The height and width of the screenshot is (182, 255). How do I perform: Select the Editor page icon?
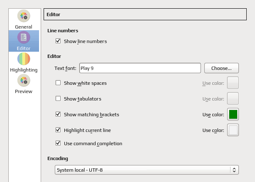click(24, 37)
